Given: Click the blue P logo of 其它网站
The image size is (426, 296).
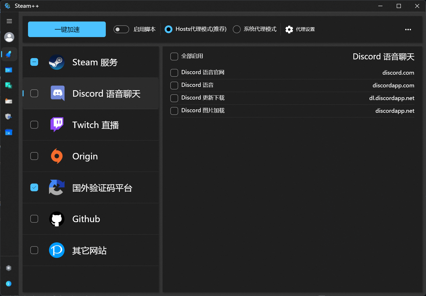Looking at the screenshot, I should tap(57, 250).
